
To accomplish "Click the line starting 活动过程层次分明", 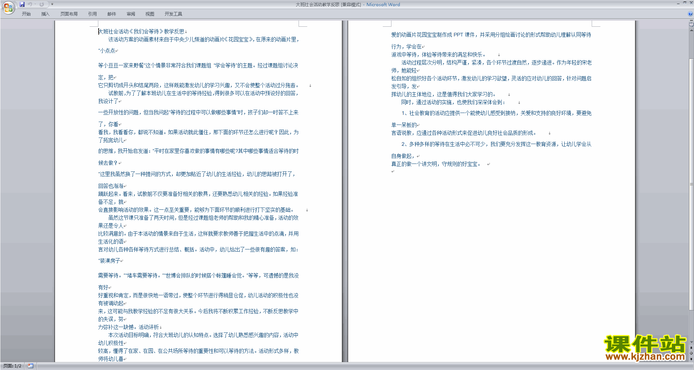I will coord(497,63).
